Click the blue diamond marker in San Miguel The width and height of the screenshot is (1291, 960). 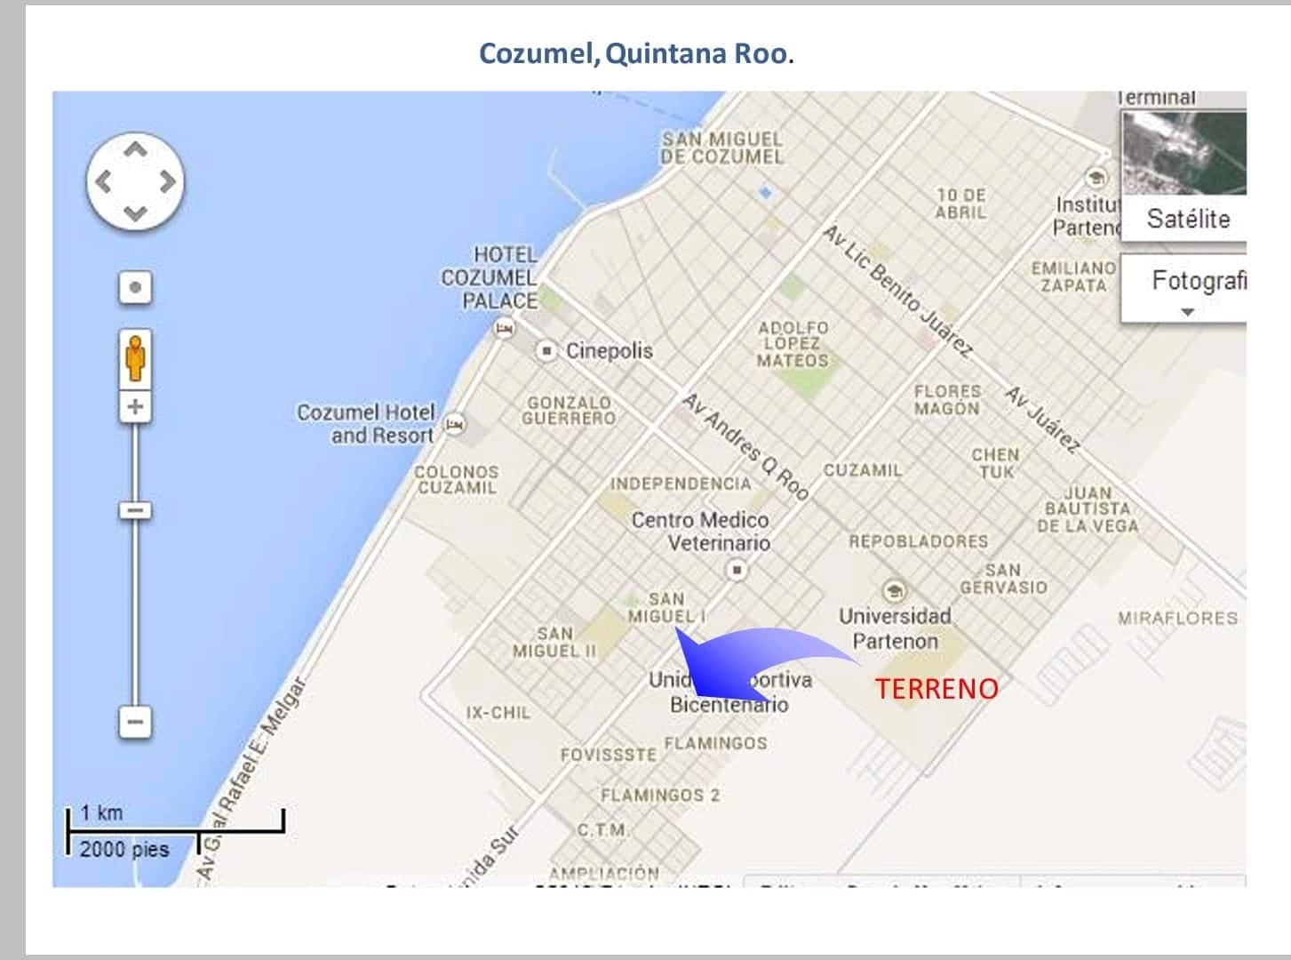766,192
